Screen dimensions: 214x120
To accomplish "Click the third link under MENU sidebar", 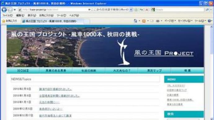I will click(x=173, y=95).
